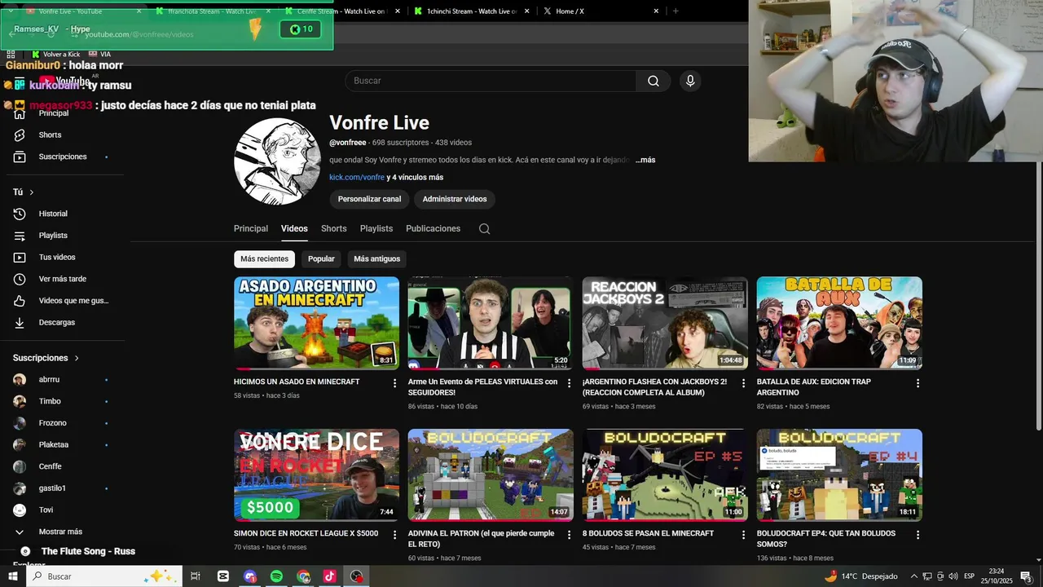Click the Windows Start button
This screenshot has height=587, width=1043.
(x=13, y=576)
